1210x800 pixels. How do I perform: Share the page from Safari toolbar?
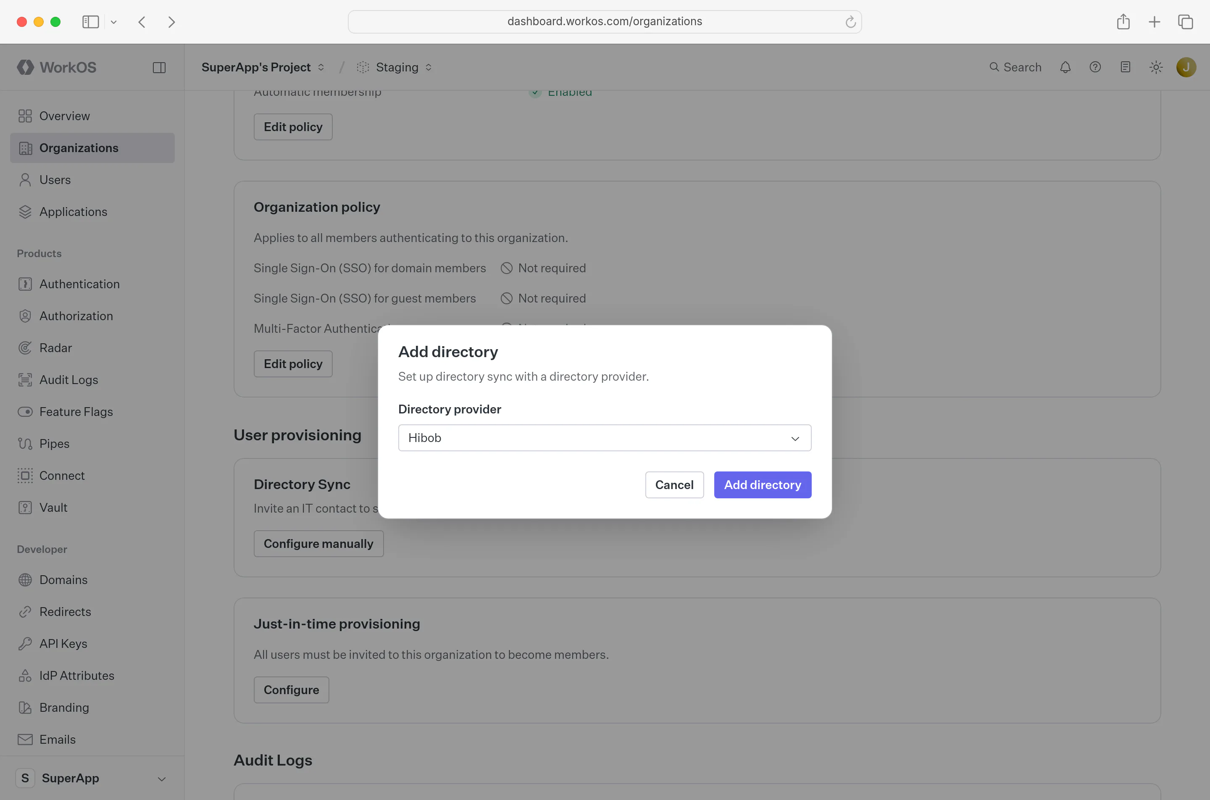1123,21
